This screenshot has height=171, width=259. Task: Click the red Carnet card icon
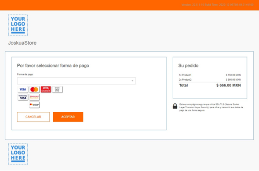pyautogui.click(x=46, y=89)
